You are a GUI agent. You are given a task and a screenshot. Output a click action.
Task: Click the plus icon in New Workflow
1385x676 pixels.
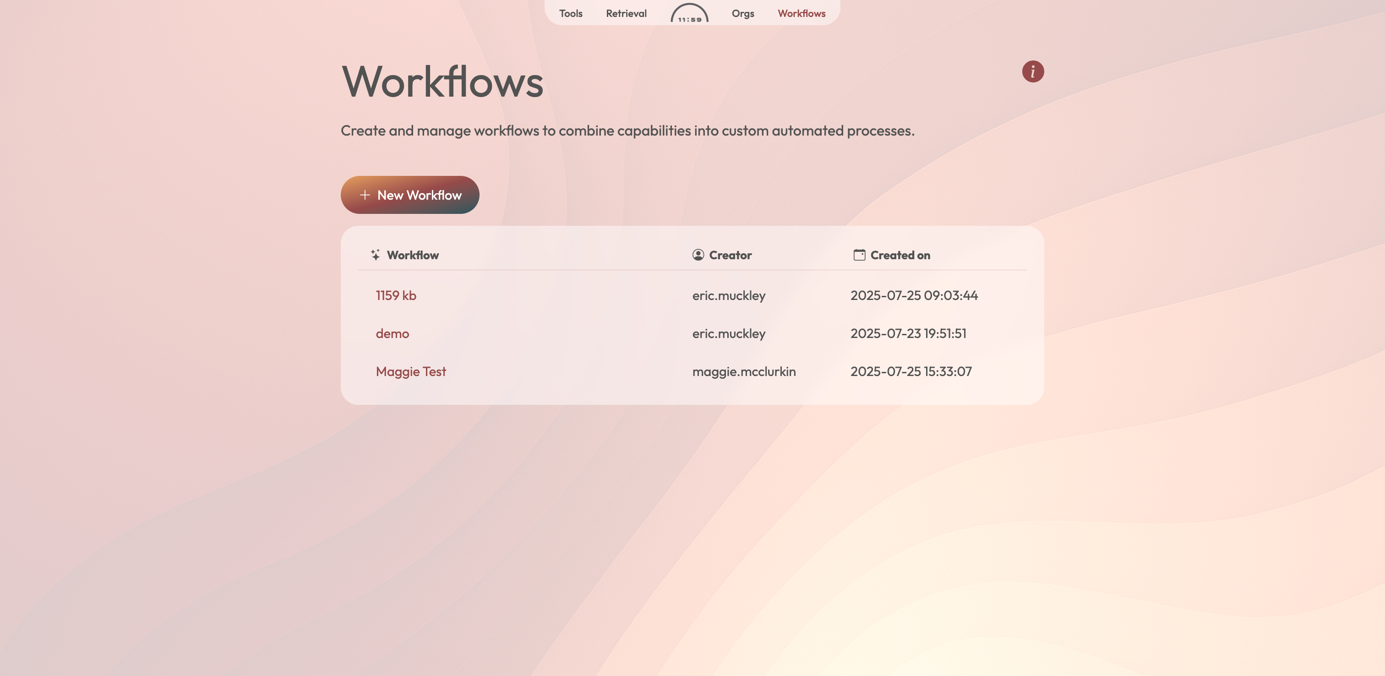[365, 195]
